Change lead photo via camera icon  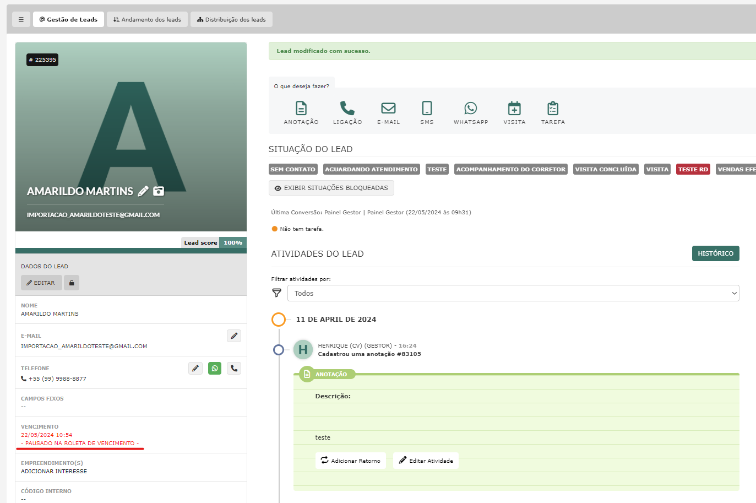(159, 191)
